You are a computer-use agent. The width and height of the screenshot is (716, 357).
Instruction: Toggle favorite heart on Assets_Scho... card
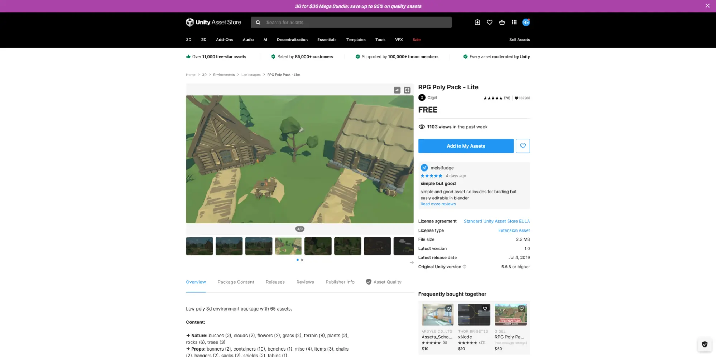(448, 308)
